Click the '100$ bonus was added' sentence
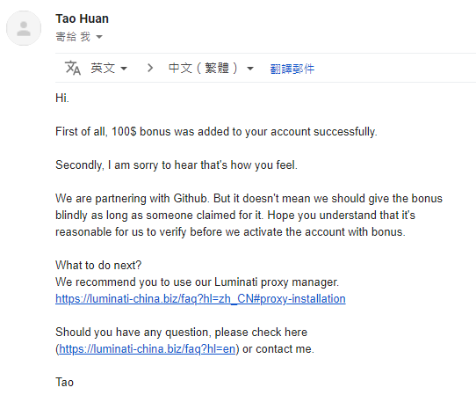This screenshot has width=476, height=395. [x=216, y=132]
